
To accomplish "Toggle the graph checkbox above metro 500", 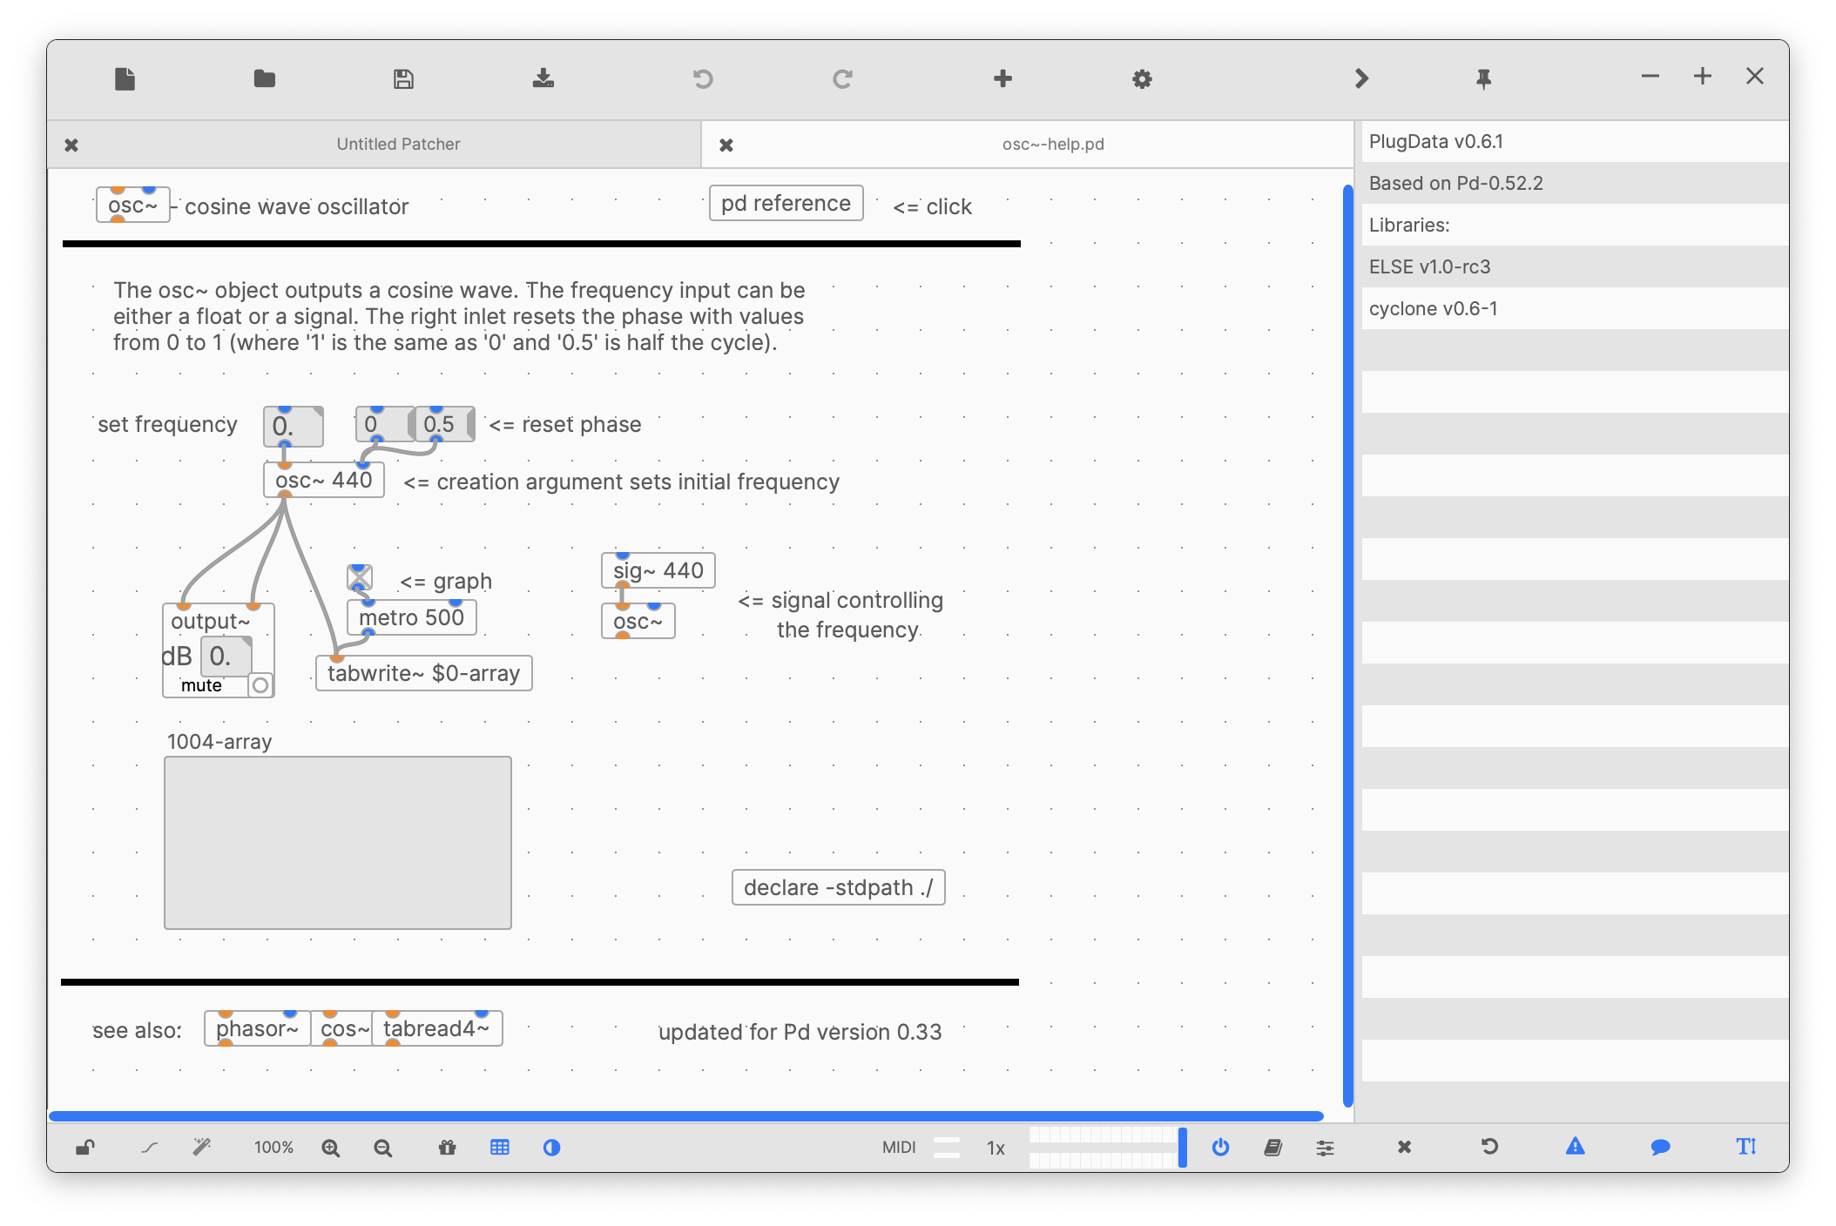I will pyautogui.click(x=359, y=576).
